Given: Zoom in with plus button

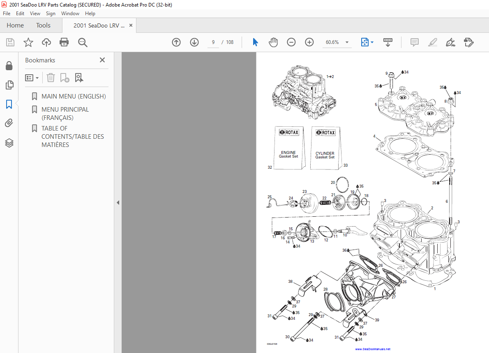Looking at the screenshot, I should 309,42.
